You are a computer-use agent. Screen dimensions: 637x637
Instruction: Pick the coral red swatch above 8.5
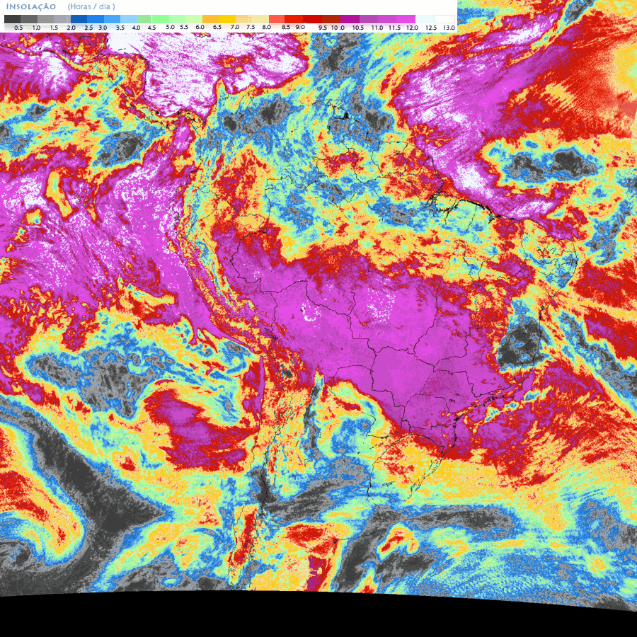click(x=277, y=19)
